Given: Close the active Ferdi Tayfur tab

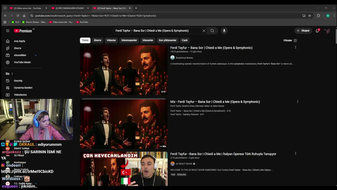Looking at the screenshot, I should pos(130,8).
